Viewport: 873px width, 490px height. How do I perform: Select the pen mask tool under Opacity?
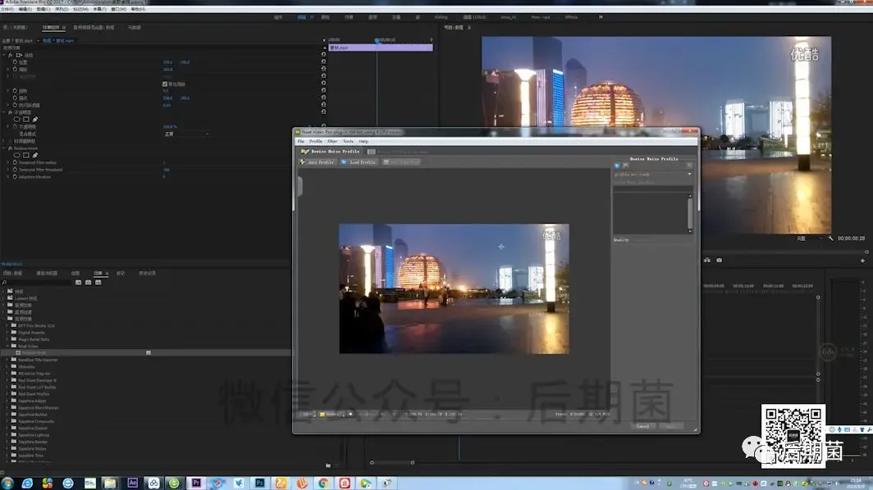(x=35, y=120)
